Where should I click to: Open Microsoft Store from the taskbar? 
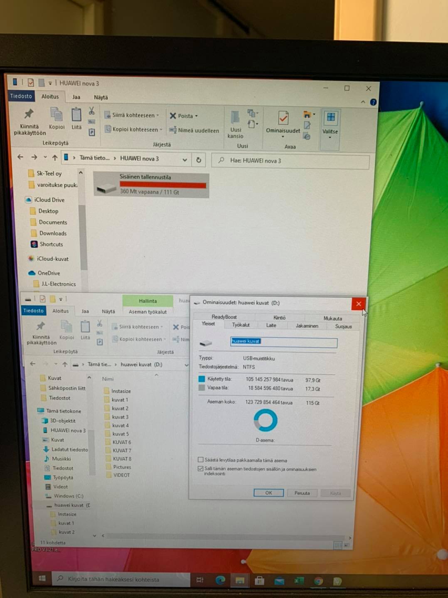coord(260,580)
